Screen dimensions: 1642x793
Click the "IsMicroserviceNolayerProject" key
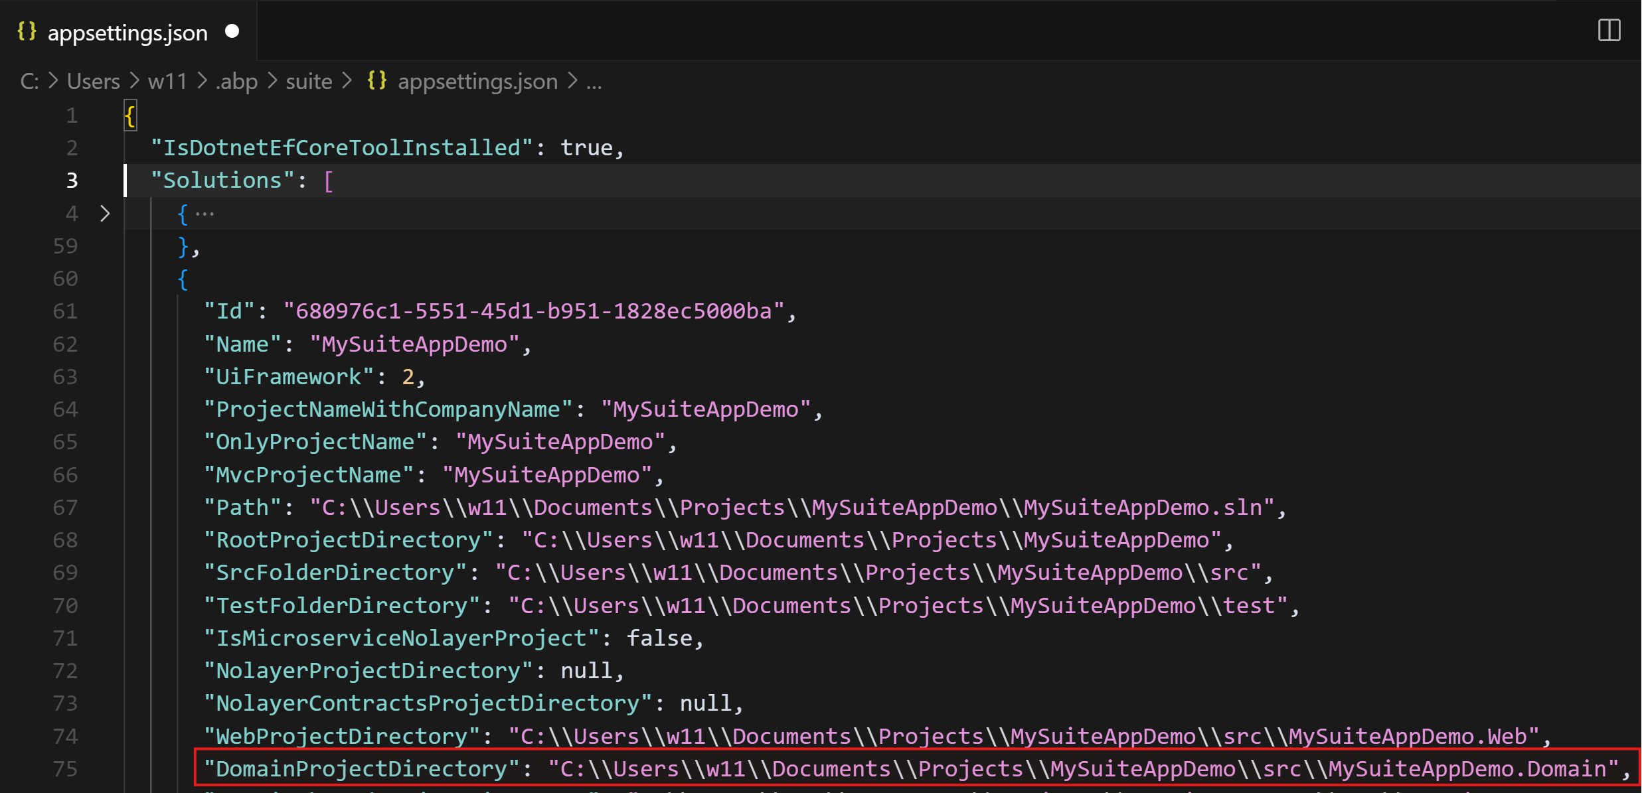point(401,638)
